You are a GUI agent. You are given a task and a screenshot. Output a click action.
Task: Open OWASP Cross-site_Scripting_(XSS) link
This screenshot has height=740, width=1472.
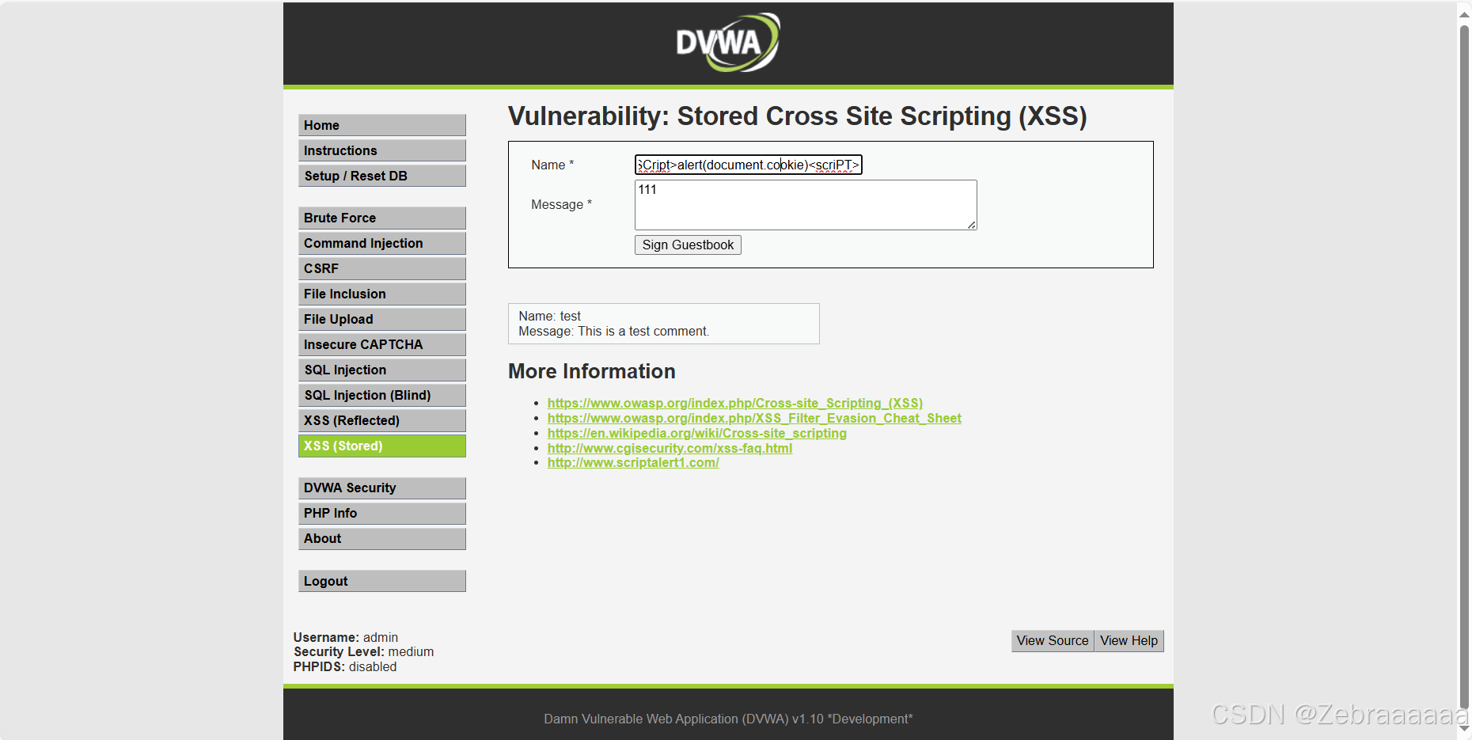(735, 403)
